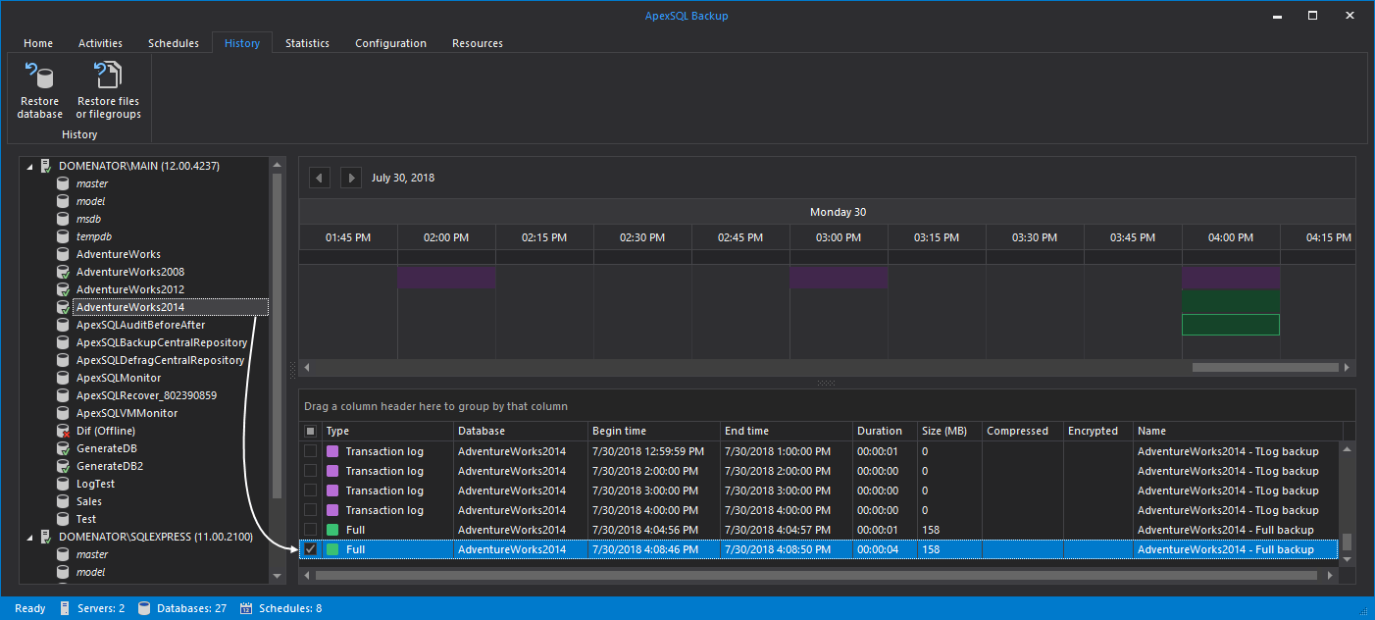Screen dimensions: 1375x620
Task: Open the Configuration tab
Action: click(x=390, y=43)
